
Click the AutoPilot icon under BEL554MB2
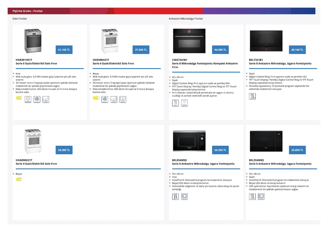point(252,196)
